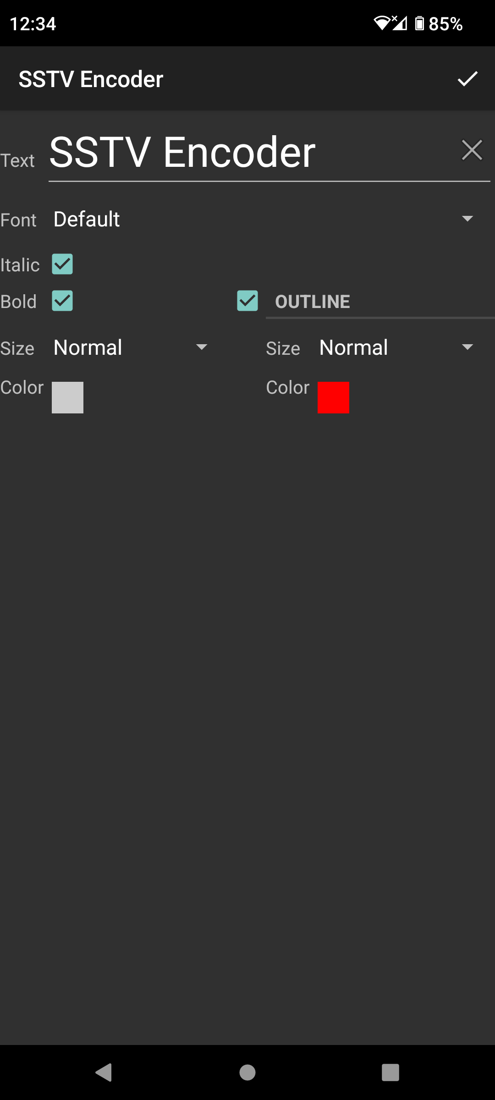The image size is (495, 1100).
Task: Tap the Android back navigation button
Action: point(104,1072)
